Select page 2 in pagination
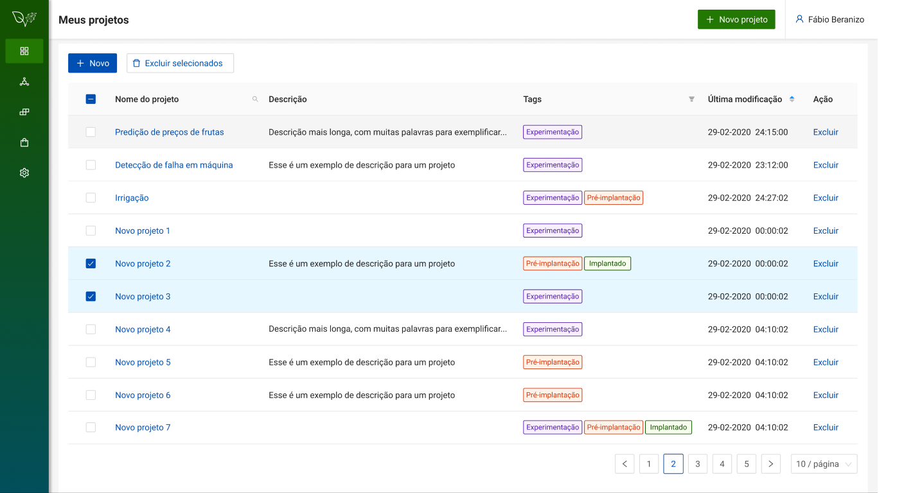Image resolution: width=922 pixels, height=493 pixels. click(x=673, y=463)
